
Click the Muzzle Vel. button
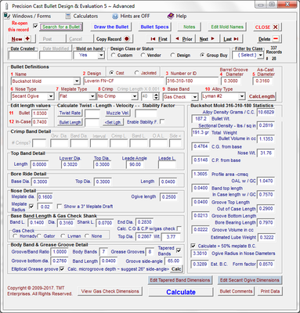(x=117, y=113)
